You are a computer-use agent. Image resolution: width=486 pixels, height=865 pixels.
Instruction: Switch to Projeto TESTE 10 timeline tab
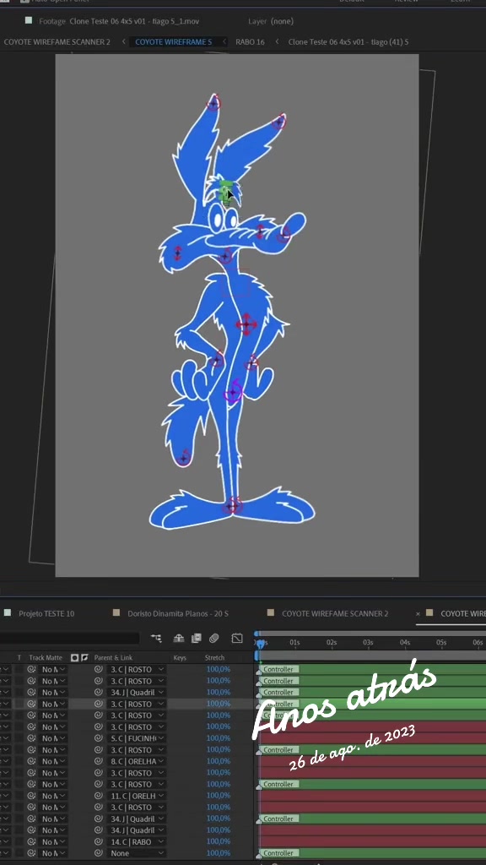pyautogui.click(x=46, y=613)
